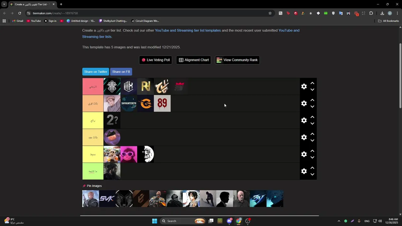Click the View Community Rank button
Viewport: 402px width, 226px height.
[237, 60]
